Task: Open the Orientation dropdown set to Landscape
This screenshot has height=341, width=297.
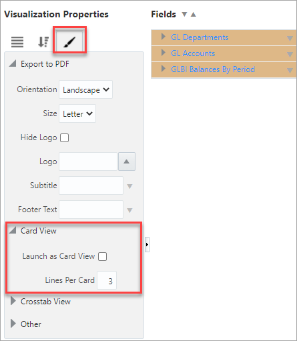Action: 85,89
